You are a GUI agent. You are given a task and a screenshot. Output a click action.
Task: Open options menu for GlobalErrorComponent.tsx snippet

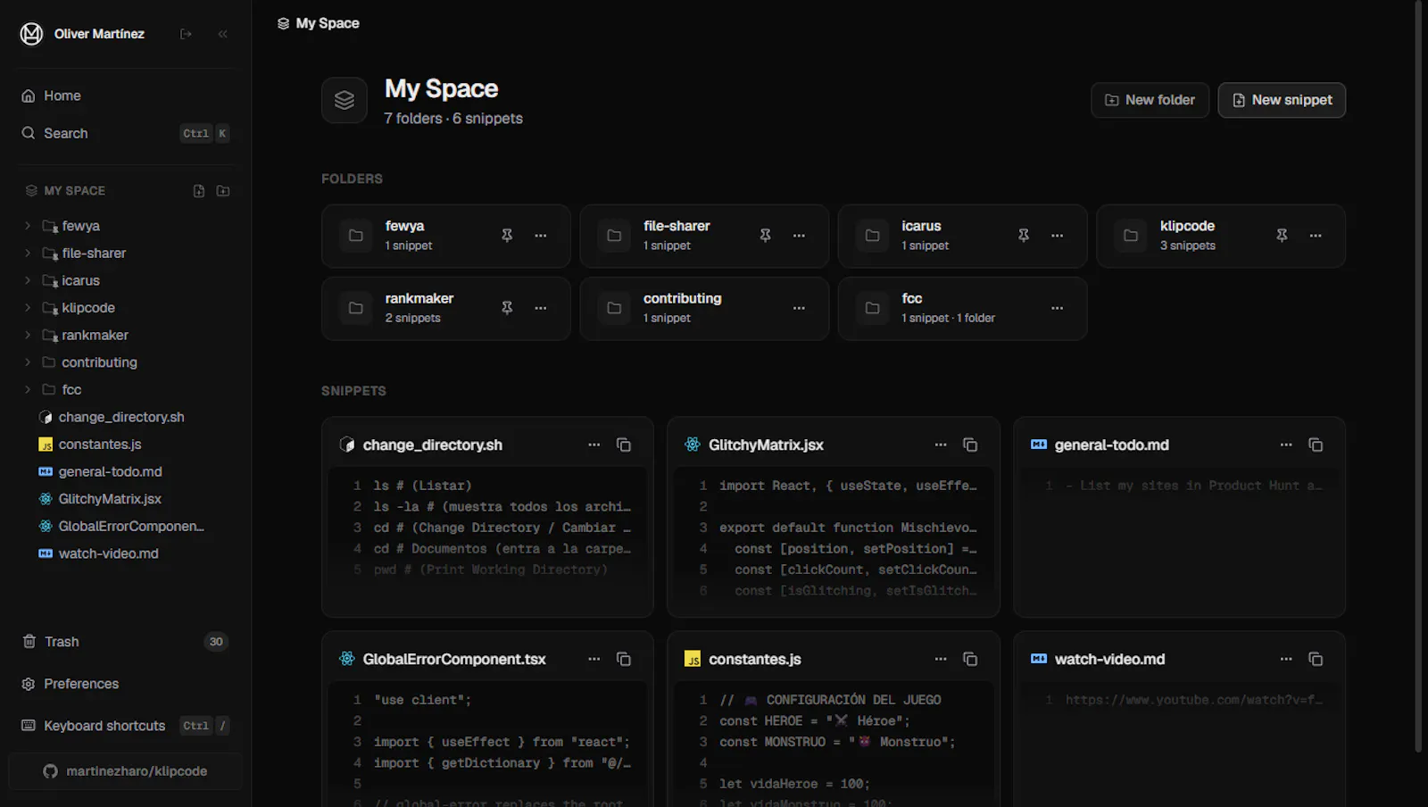tap(594, 659)
